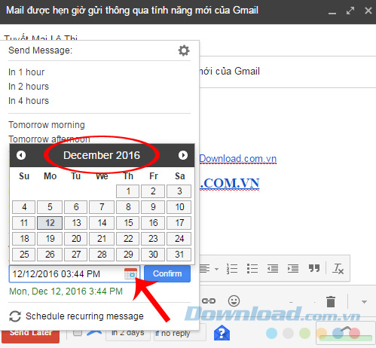Insert link using chain icon
This screenshot has width=376, height=348.
pos(209,301)
